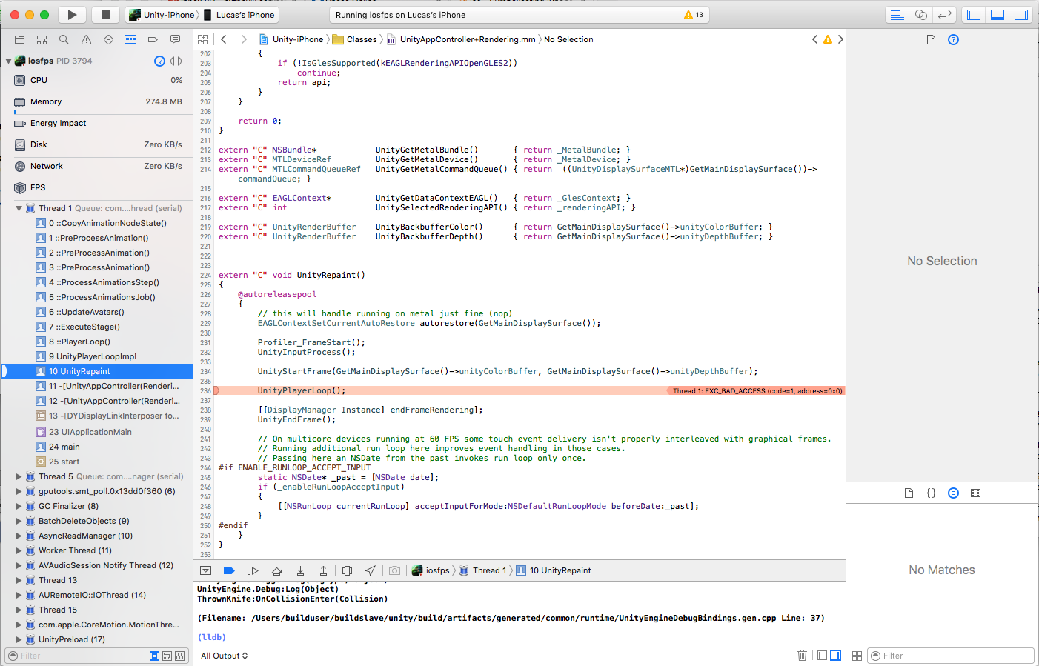The height and width of the screenshot is (666, 1039).
Task: Show the File inspector pane
Action: (x=931, y=39)
